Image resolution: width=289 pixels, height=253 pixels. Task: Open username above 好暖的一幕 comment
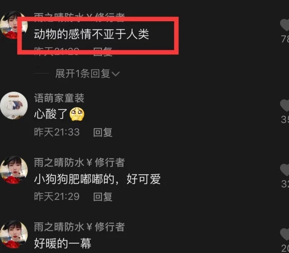[x=79, y=227]
